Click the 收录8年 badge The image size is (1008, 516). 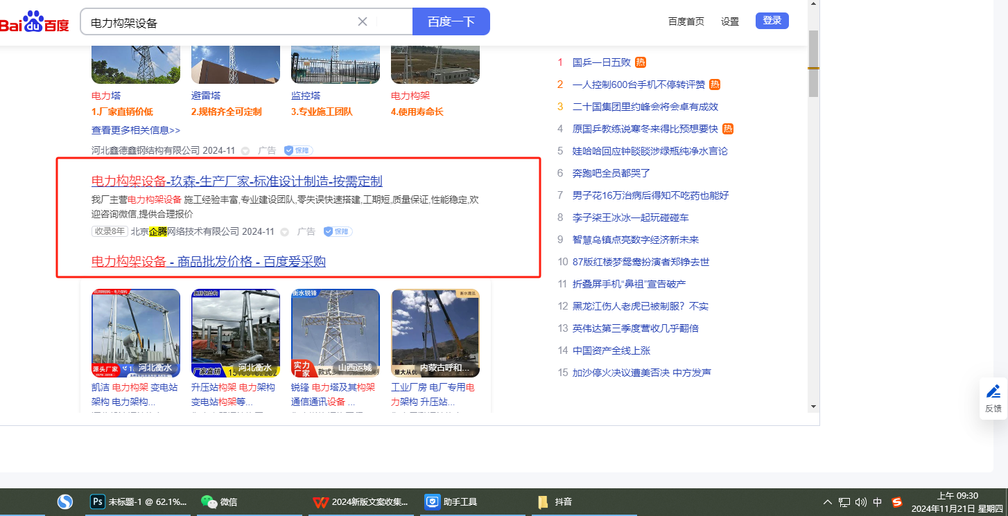[x=110, y=231]
